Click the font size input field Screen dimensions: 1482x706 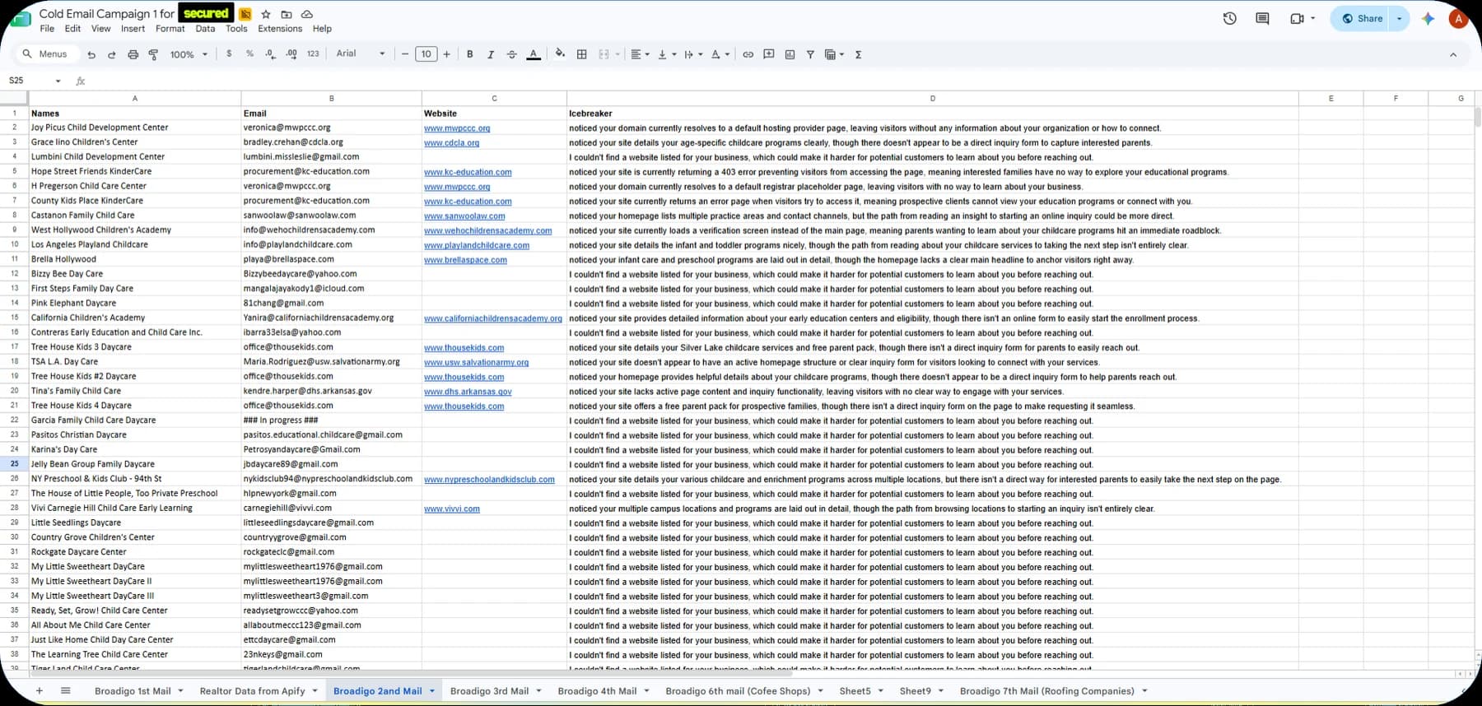click(426, 54)
